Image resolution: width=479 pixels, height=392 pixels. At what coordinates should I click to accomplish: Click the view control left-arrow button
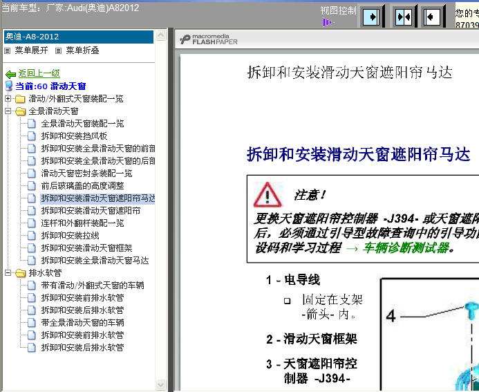431,17
